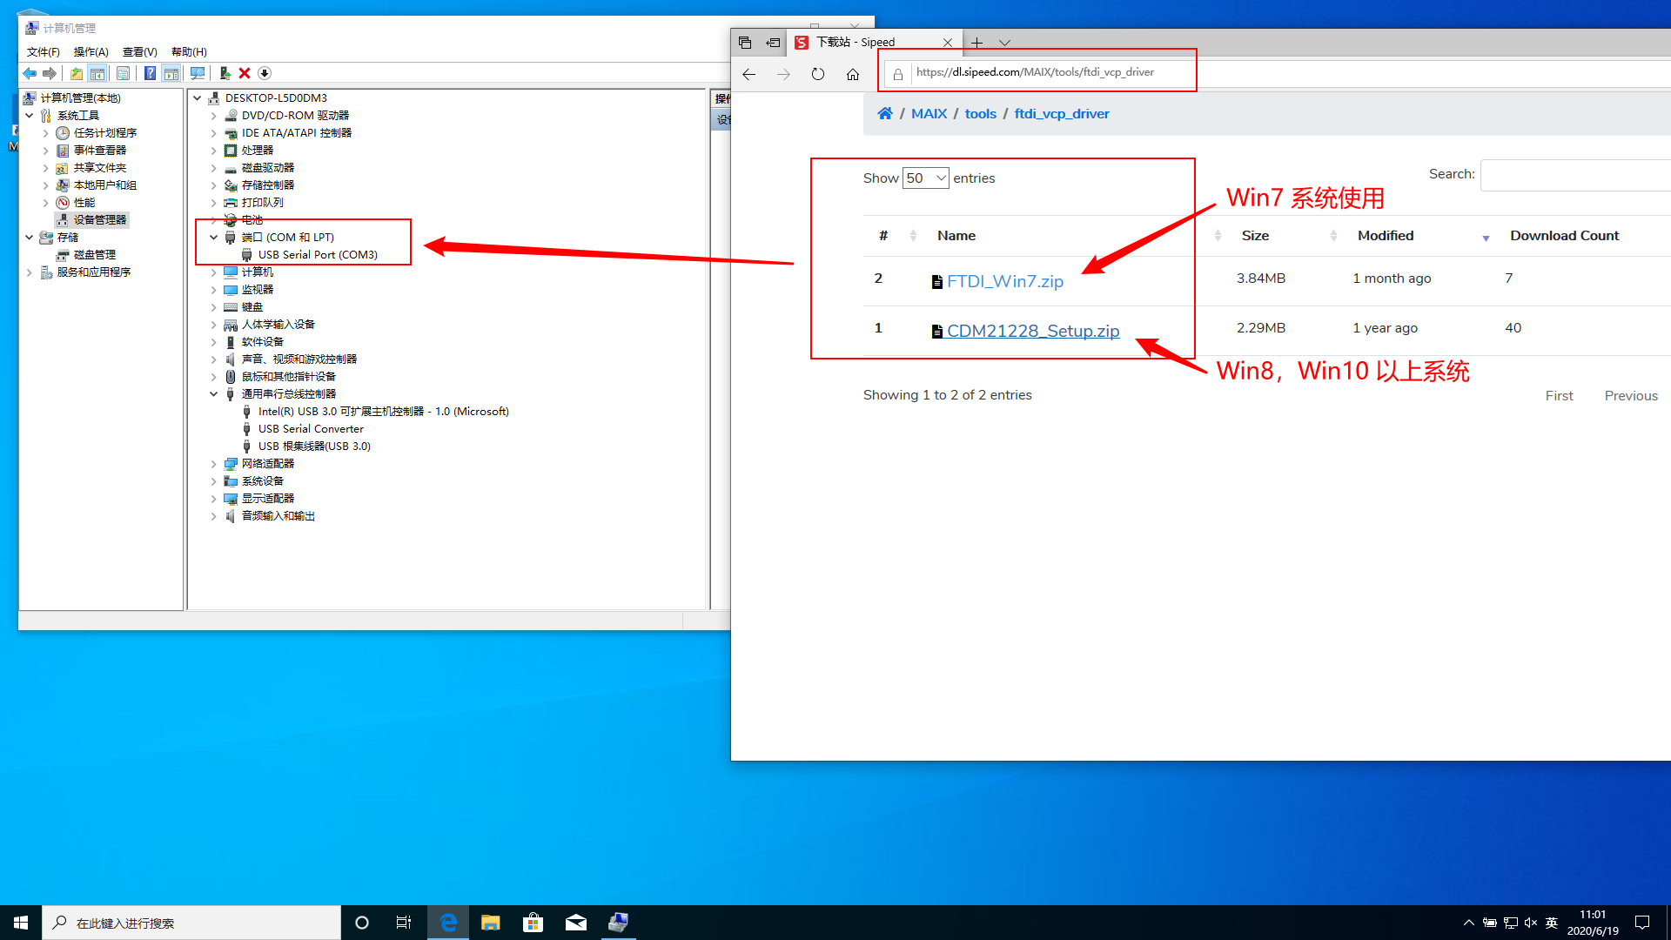Click the Previous pagination button

tap(1631, 396)
